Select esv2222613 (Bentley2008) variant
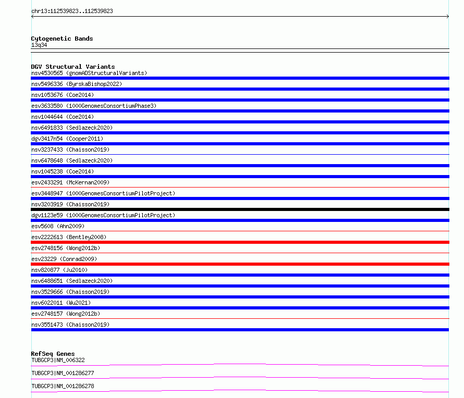This screenshot has width=464, height=398. pos(69,237)
